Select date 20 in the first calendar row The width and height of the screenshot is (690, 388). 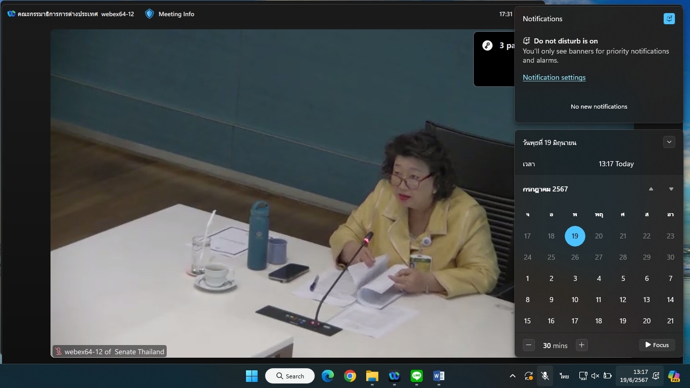pyautogui.click(x=599, y=236)
